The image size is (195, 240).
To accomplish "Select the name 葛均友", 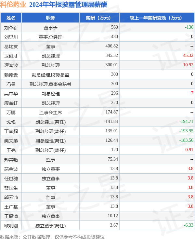I will click(11, 47).
